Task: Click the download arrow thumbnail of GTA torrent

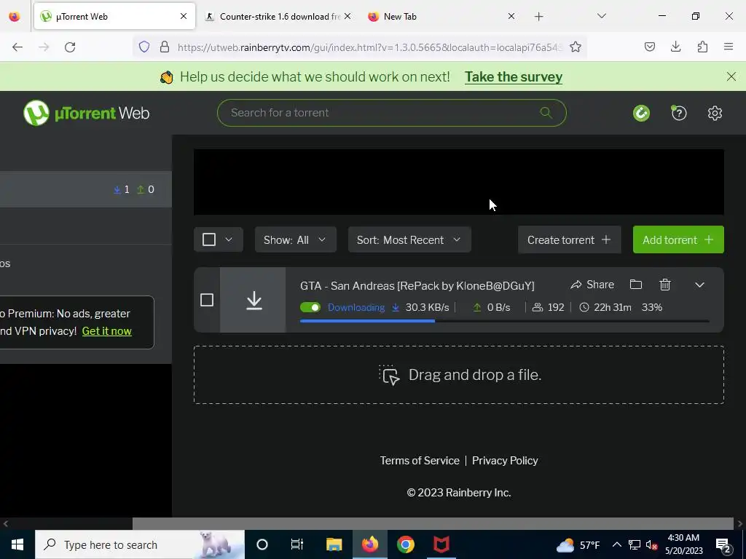Action: [253, 300]
